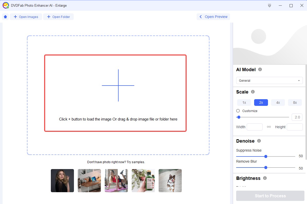Switch the scale to 4x

(278, 102)
